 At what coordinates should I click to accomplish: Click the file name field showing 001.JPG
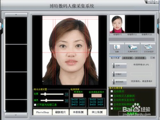[x=141, y=65]
